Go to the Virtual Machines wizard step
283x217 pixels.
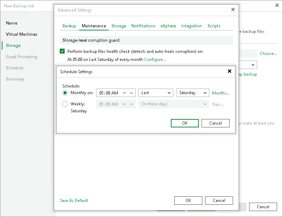tap(21, 34)
